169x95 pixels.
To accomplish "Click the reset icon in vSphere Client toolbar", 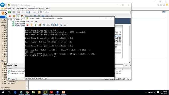I will 22,16.
